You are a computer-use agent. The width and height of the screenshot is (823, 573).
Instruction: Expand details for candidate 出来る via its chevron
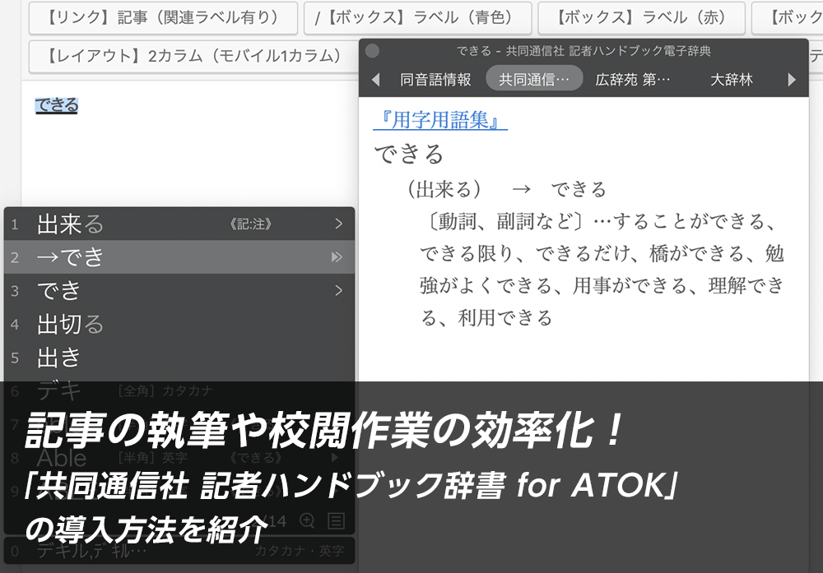tap(338, 224)
